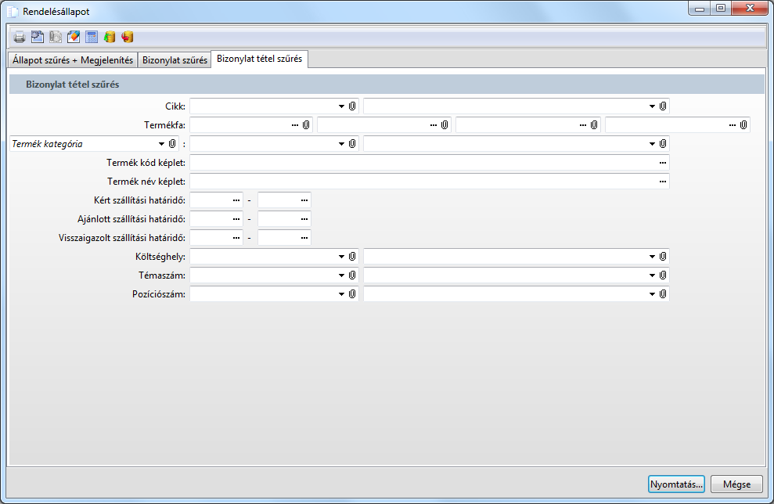The height and width of the screenshot is (504, 774).
Task: Expand wide Termék kategória value dropdown
Action: coord(652,144)
